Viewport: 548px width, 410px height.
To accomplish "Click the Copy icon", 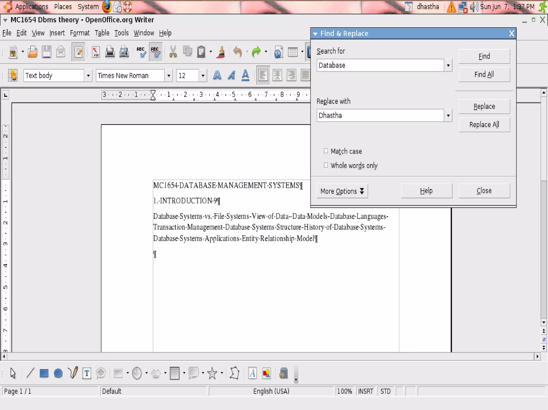I will click(187, 51).
